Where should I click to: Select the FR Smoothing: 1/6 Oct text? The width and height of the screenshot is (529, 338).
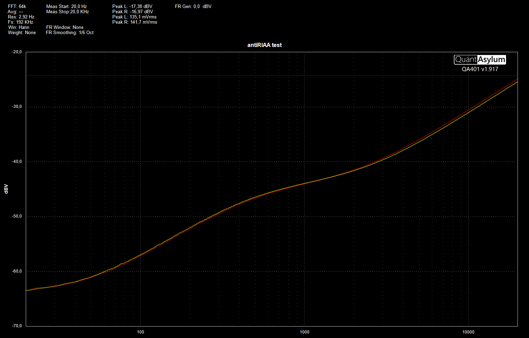[70, 32]
